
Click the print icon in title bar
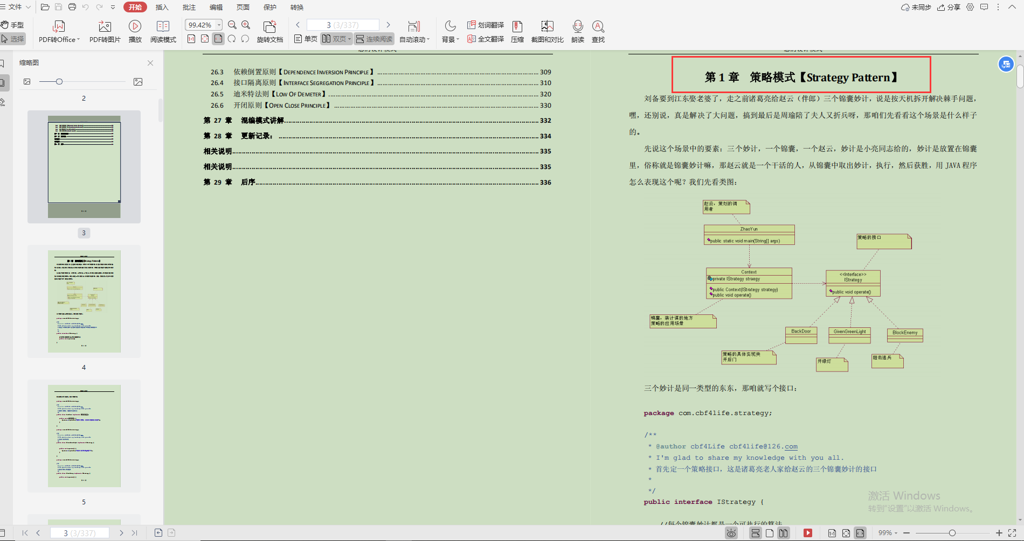72,7
